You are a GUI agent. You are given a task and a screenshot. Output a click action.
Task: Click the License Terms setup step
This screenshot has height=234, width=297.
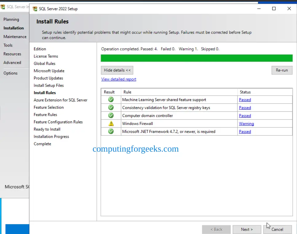click(46, 56)
